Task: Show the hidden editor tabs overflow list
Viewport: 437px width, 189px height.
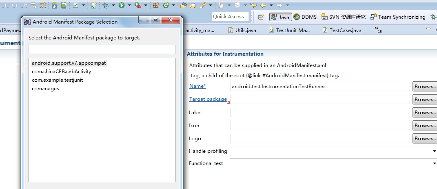Action: (378, 29)
